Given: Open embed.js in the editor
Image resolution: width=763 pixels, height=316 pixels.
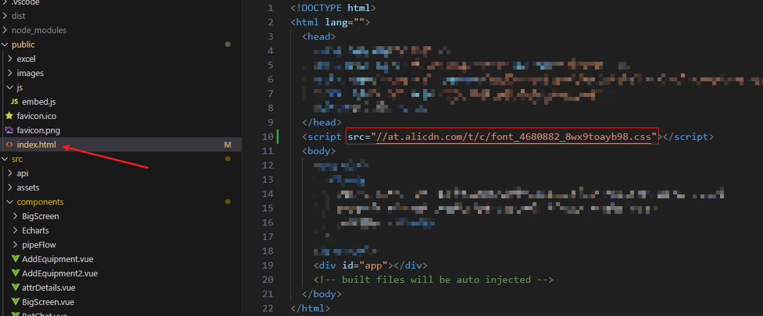Looking at the screenshot, I should pyautogui.click(x=39, y=102).
